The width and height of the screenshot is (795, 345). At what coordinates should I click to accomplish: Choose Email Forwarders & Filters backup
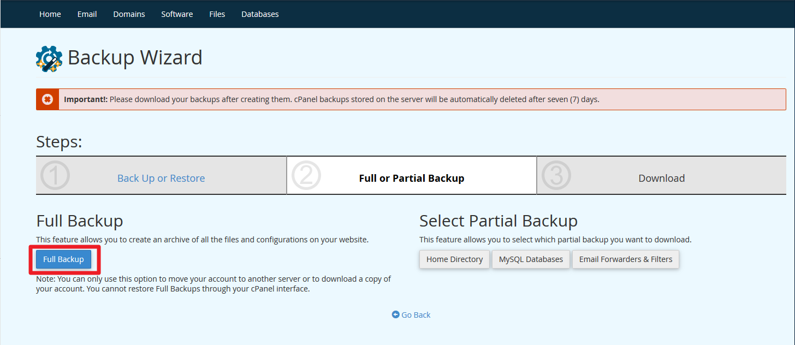[625, 259]
